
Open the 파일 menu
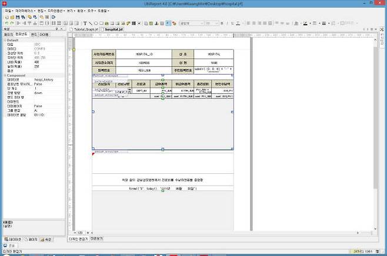[x=8, y=11]
